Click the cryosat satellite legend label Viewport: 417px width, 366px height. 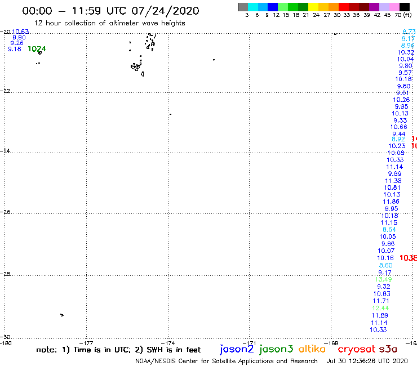357,349
